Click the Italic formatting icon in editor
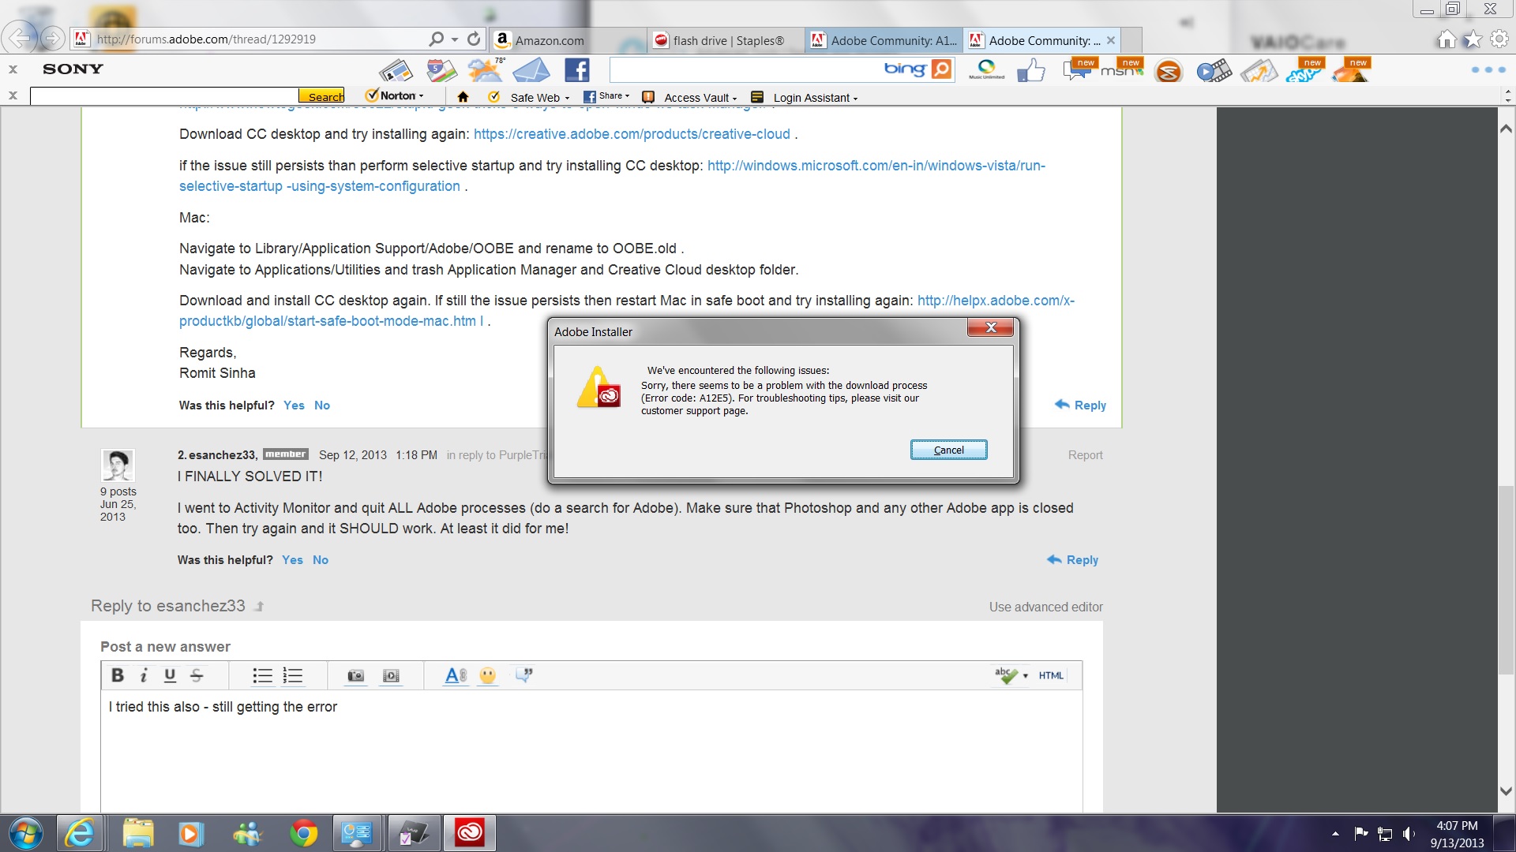The width and height of the screenshot is (1516, 852). [x=144, y=674]
